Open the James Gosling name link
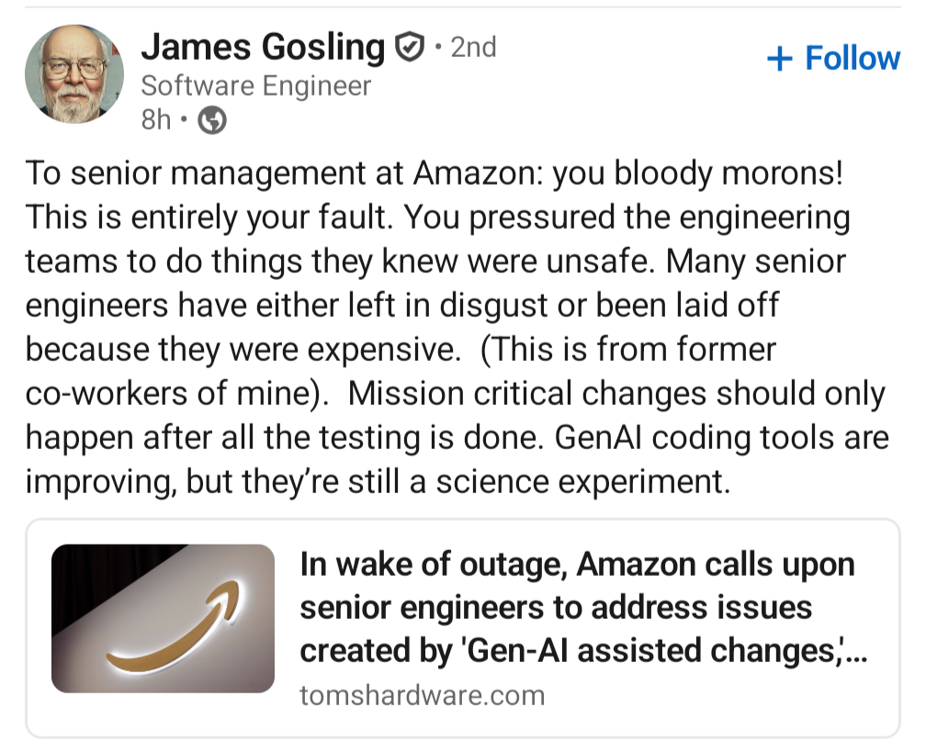The height and width of the screenshot is (741, 926). pyautogui.click(x=262, y=46)
